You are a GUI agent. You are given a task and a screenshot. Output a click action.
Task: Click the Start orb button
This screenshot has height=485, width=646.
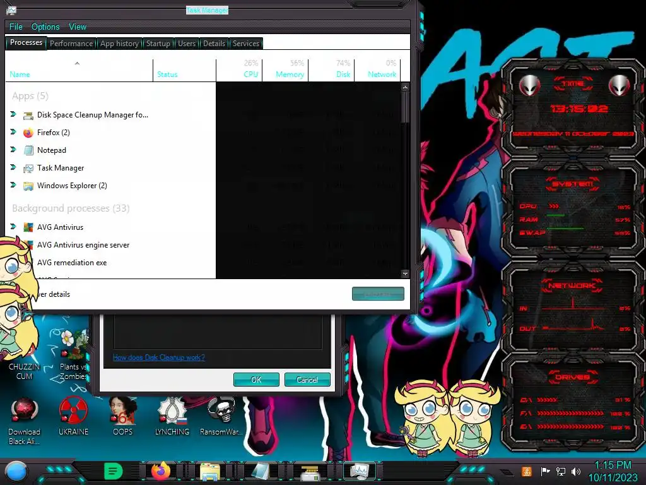[x=16, y=472]
